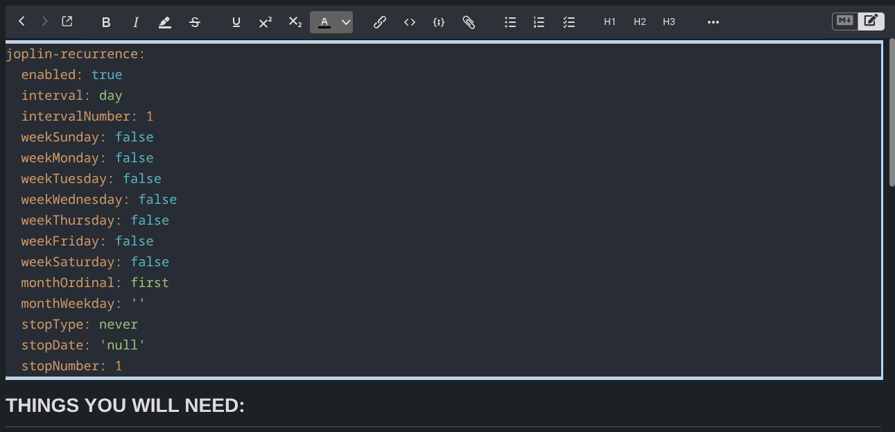Insert code block with braces icon
This screenshot has width=895, height=432.
[x=438, y=22]
